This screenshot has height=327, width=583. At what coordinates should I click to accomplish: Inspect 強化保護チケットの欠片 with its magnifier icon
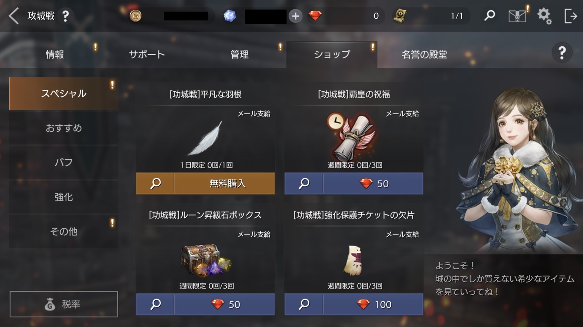[x=304, y=304]
